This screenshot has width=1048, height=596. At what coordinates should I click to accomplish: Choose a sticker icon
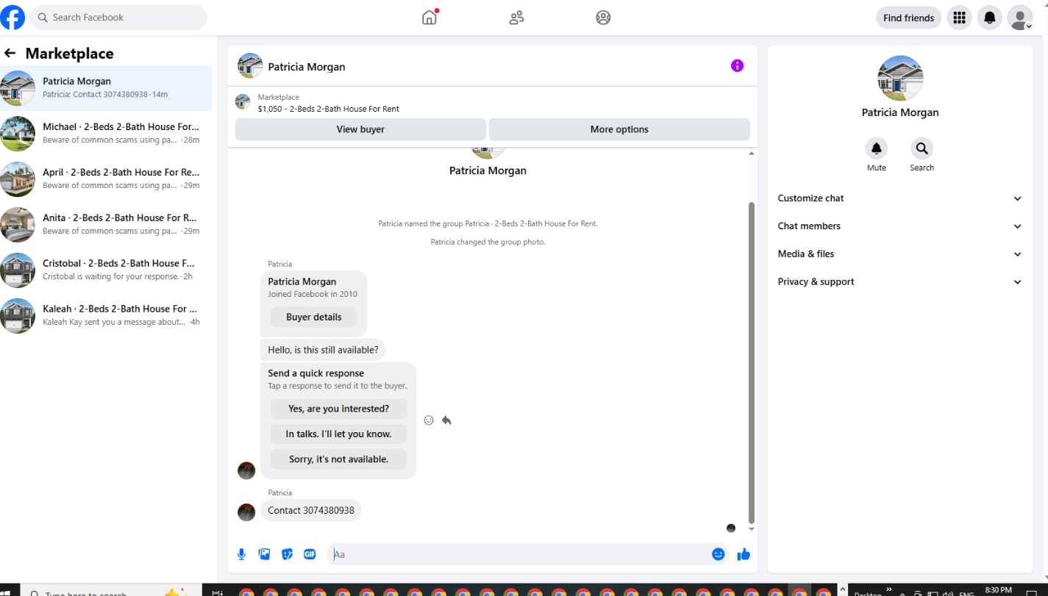(x=287, y=554)
